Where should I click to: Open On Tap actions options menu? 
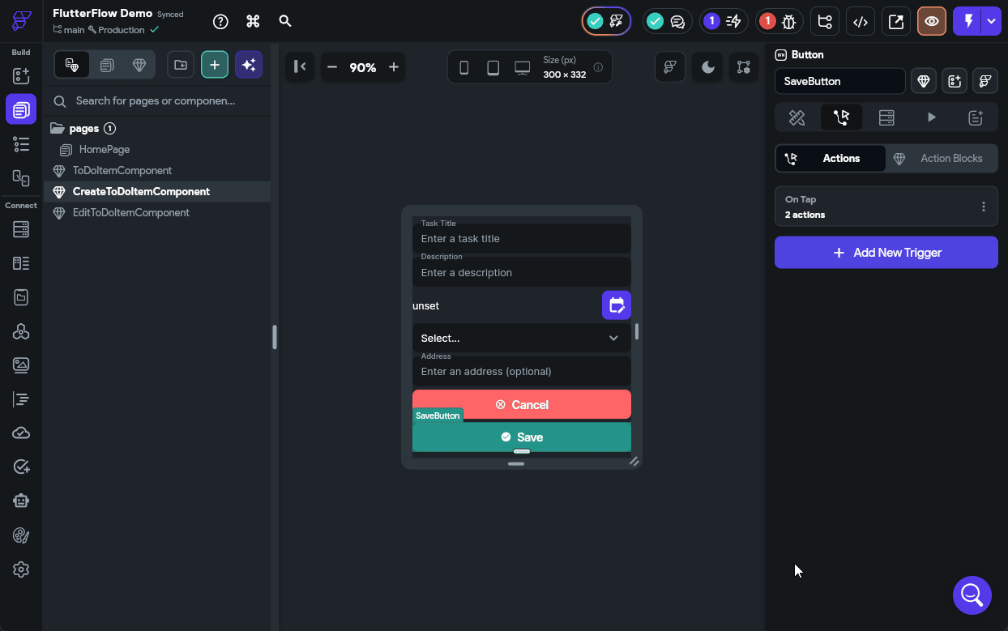click(x=984, y=207)
